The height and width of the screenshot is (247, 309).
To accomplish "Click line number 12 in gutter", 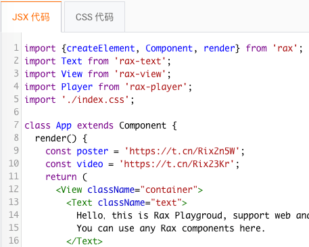I will pos(14,189).
